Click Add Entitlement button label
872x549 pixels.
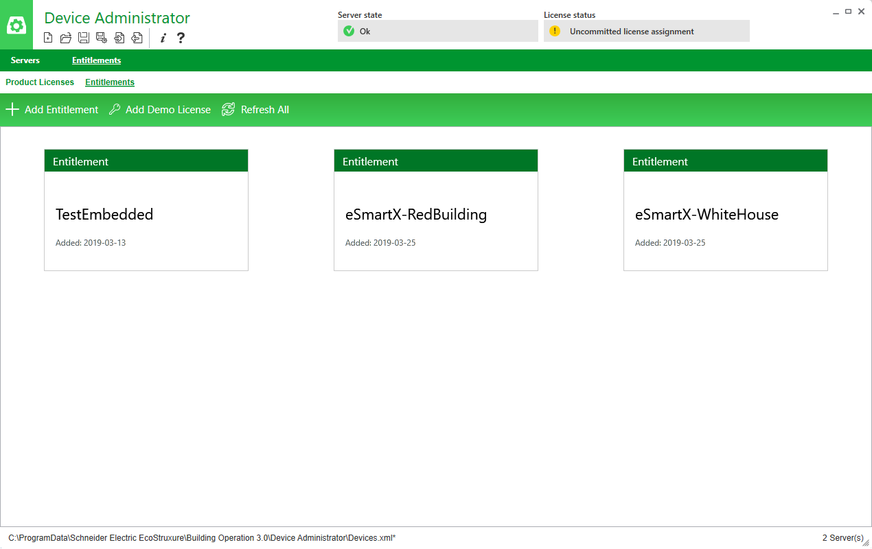(61, 110)
